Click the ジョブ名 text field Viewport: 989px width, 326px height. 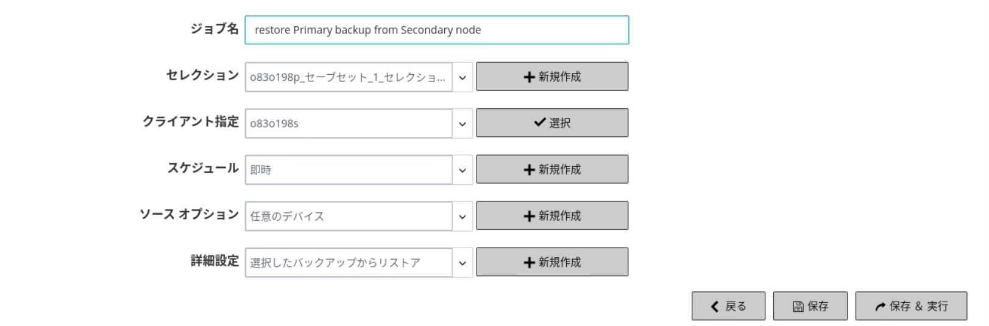coord(436,30)
